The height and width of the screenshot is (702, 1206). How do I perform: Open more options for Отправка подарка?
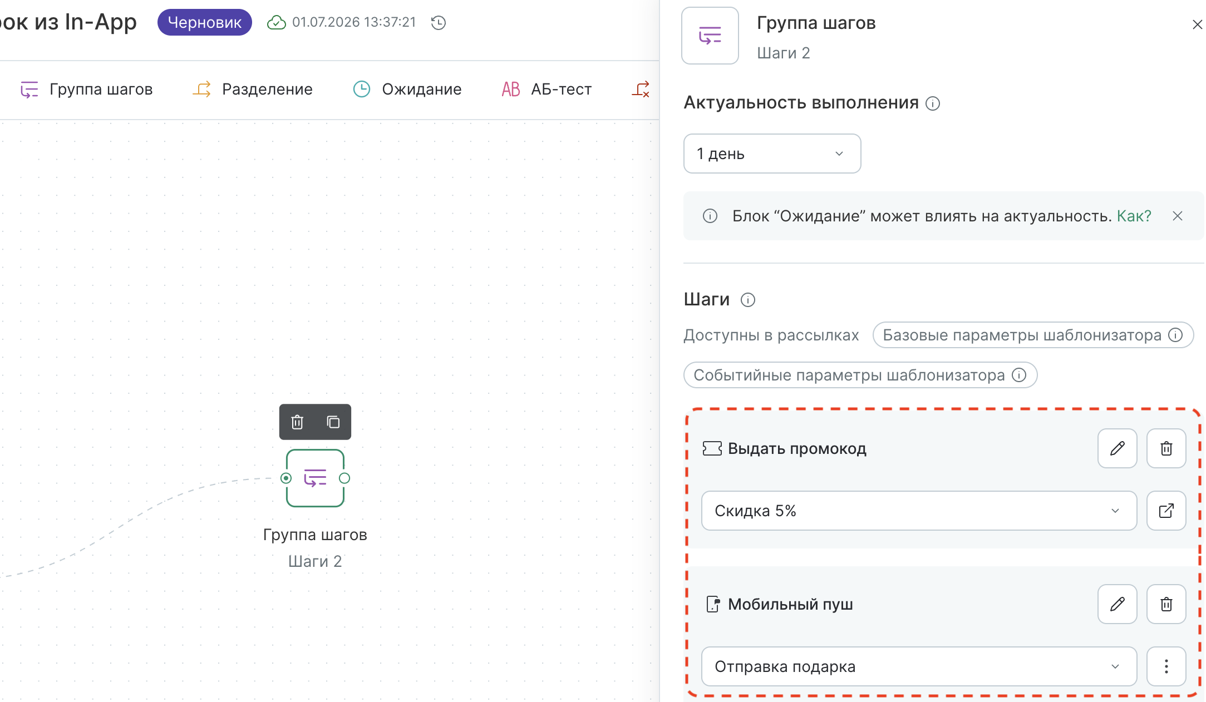tap(1166, 666)
